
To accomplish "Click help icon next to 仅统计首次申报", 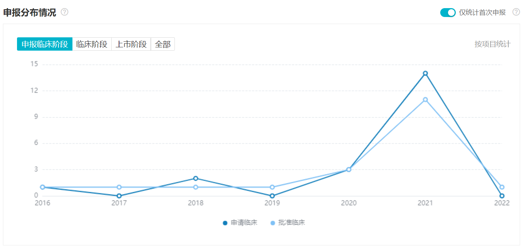I will click(516, 12).
